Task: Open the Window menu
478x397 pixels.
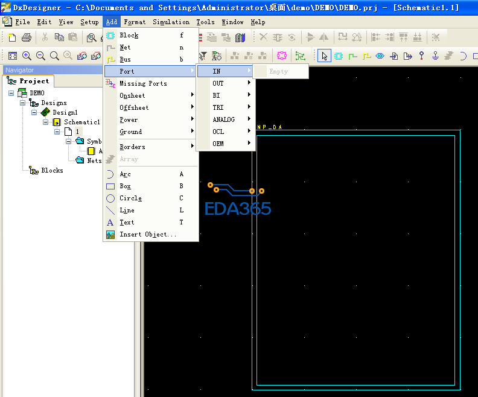Action: click(x=232, y=22)
